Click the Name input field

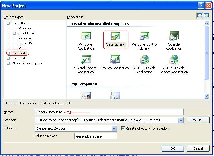[109, 112]
